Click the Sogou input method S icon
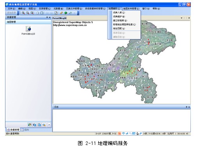The width and height of the screenshot is (199, 150). (x=119, y=133)
